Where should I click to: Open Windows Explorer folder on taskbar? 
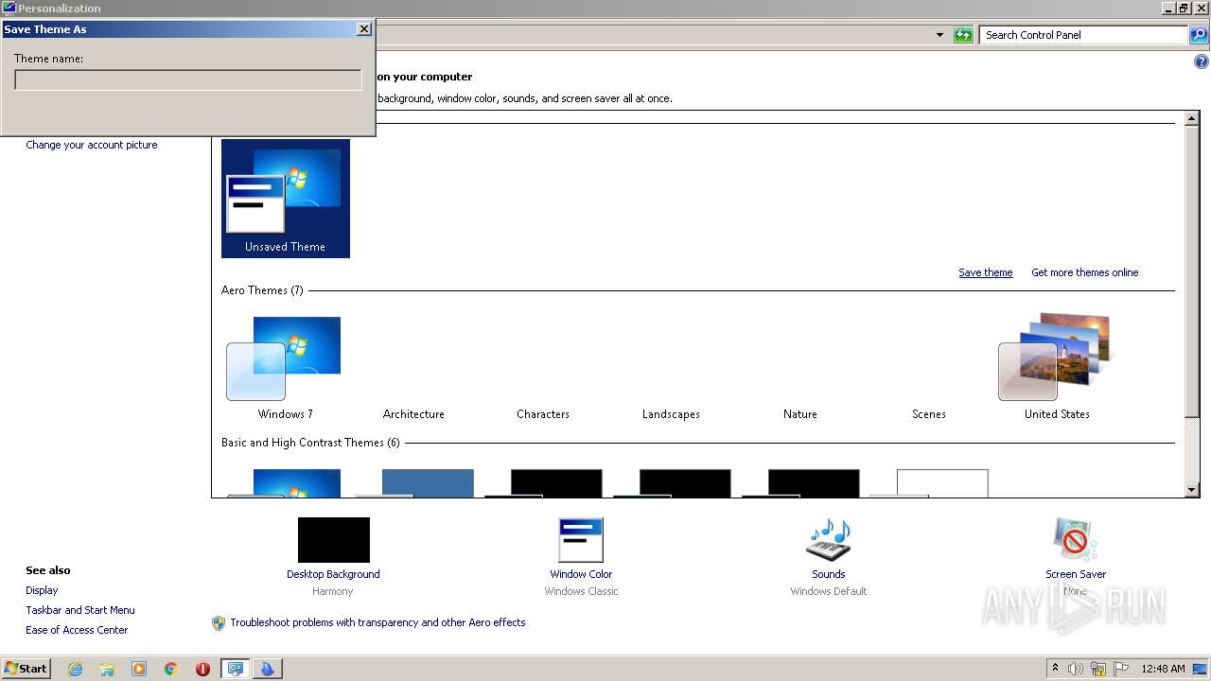pos(107,669)
